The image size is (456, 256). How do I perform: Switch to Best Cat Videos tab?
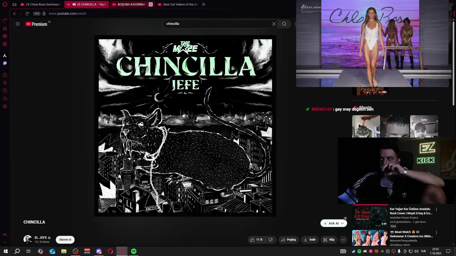[178, 5]
